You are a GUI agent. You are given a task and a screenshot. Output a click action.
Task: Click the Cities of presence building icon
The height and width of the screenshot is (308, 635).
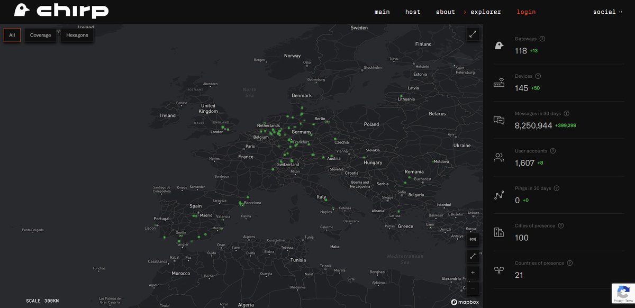(x=499, y=232)
